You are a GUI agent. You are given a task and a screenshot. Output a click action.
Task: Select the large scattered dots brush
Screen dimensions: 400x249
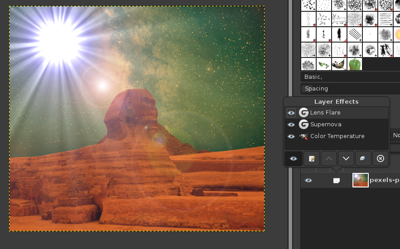(308, 5)
